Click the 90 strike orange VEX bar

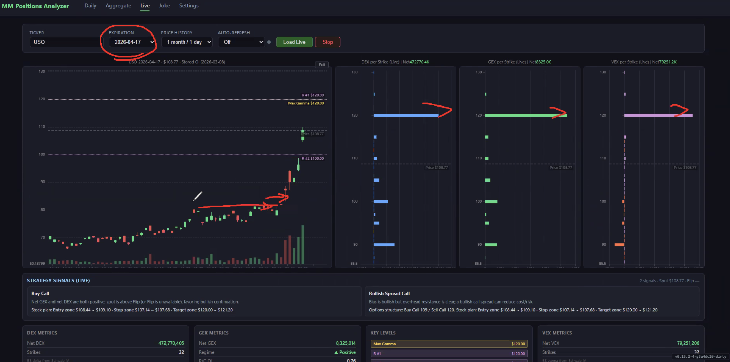coord(619,245)
